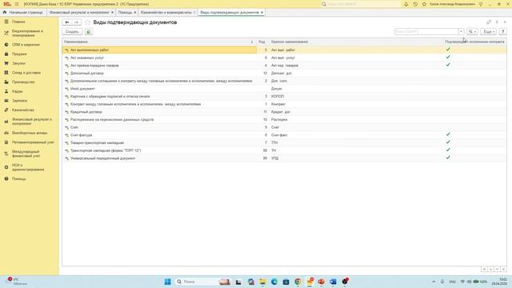Select the Иной документ row
512x288 pixels.
coord(284,89)
